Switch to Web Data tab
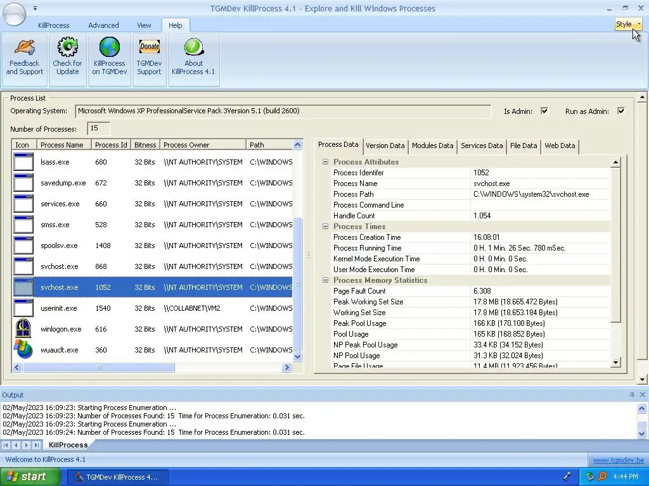The height and width of the screenshot is (486, 649). click(560, 146)
